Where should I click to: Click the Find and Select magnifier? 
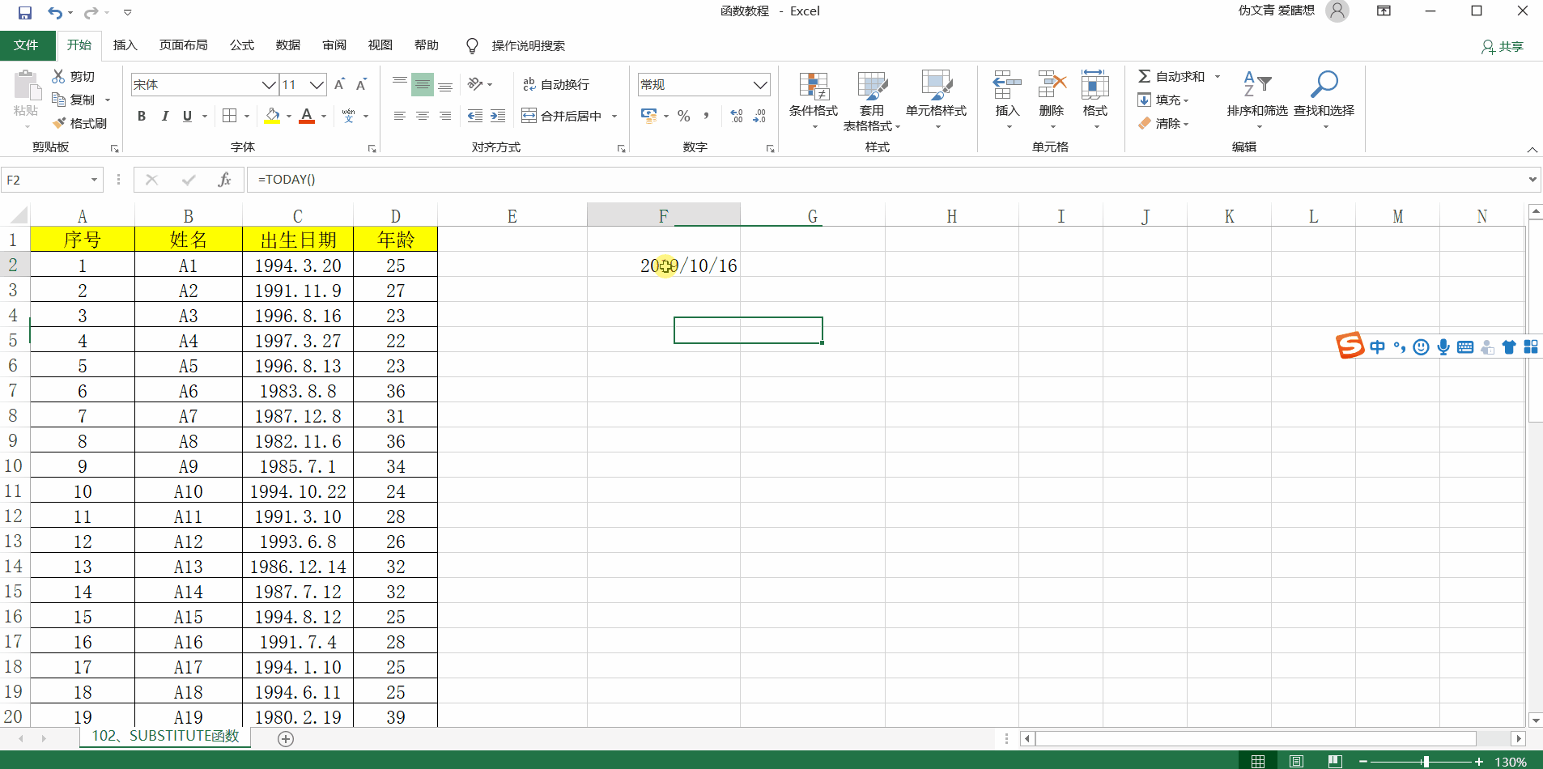coord(1324,84)
